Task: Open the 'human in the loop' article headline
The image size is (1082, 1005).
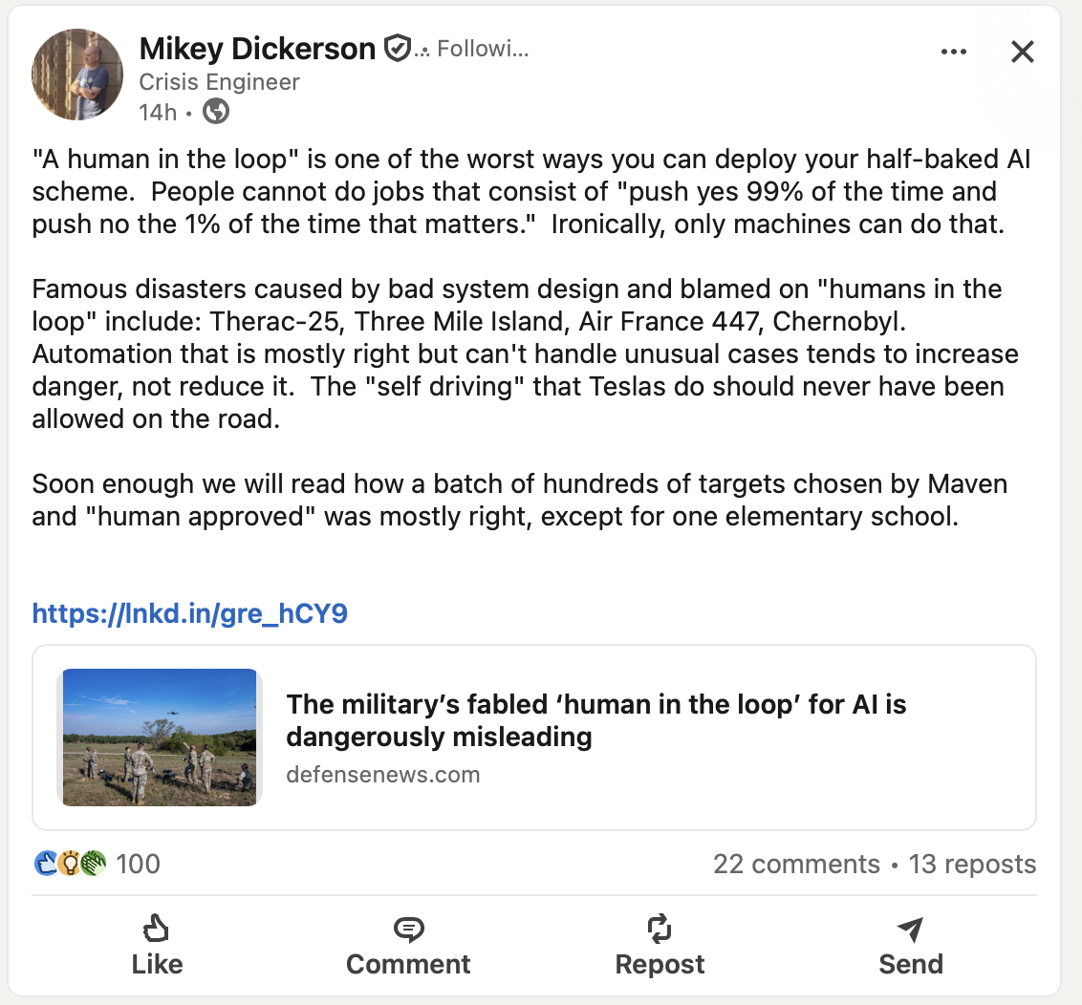Action: tap(595, 721)
